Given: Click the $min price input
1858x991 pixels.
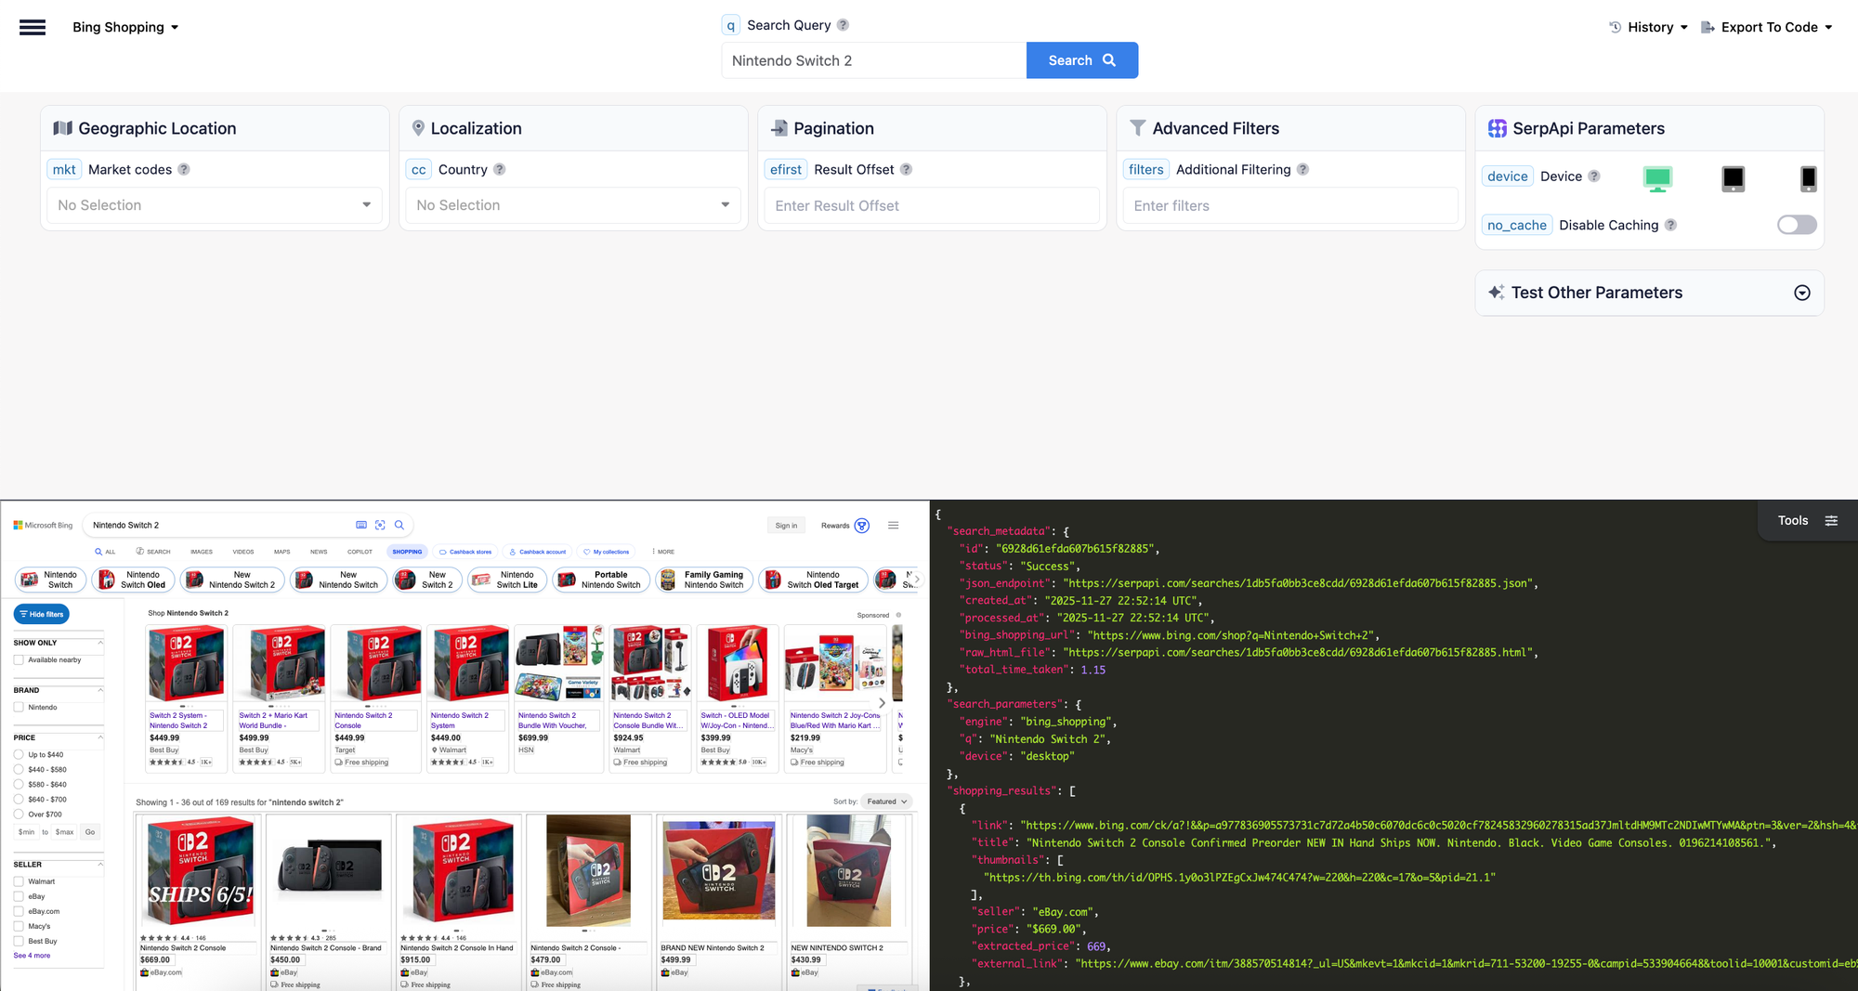Looking at the screenshot, I should tap(26, 832).
